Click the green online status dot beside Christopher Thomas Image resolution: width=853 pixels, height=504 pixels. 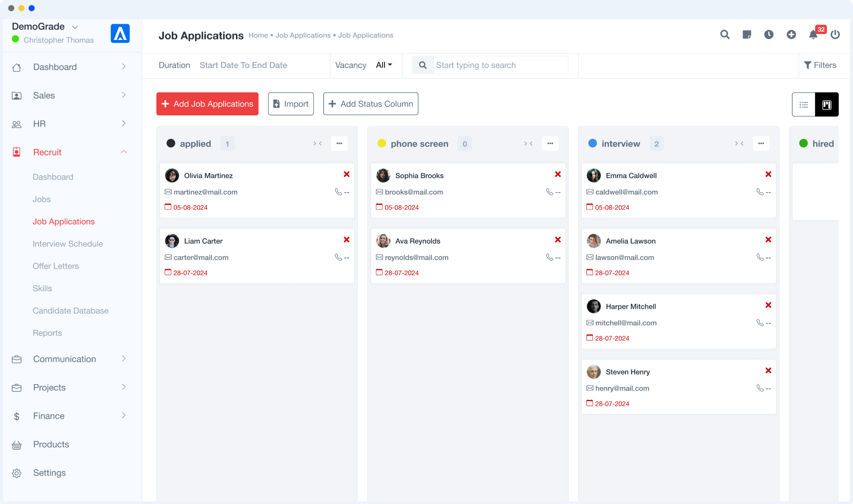tap(15, 40)
